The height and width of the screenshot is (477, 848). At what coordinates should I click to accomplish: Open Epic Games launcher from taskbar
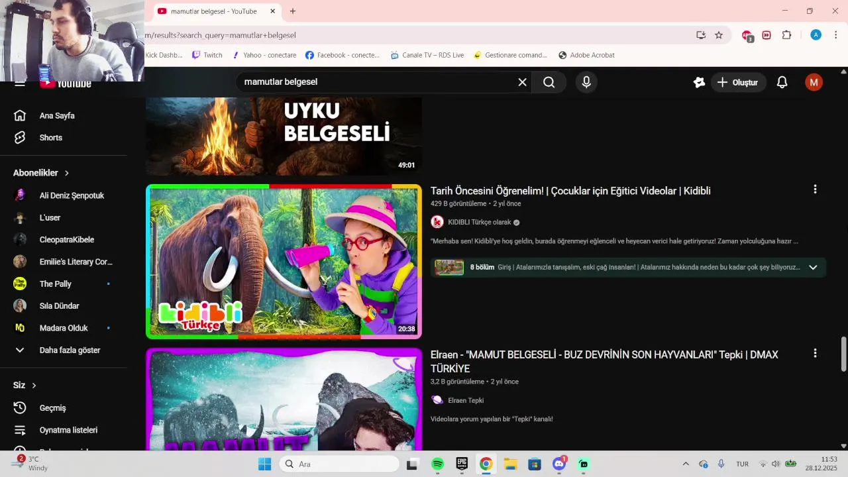click(x=462, y=464)
